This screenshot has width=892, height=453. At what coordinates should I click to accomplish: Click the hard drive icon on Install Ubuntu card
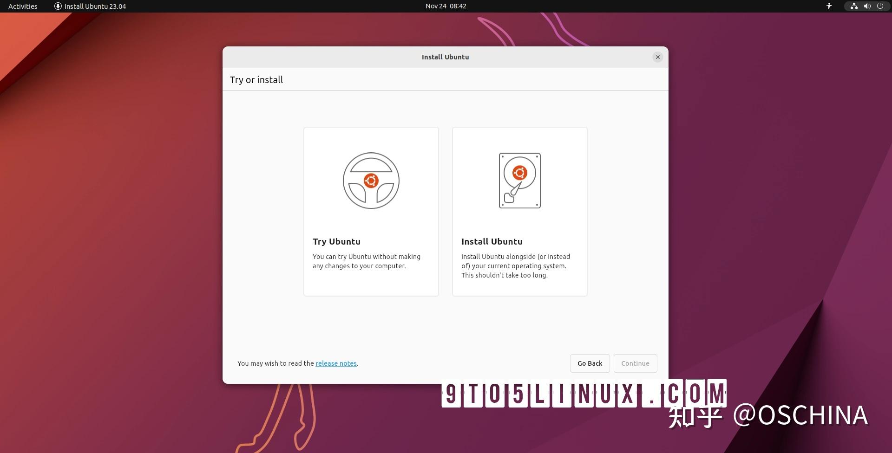point(519,181)
